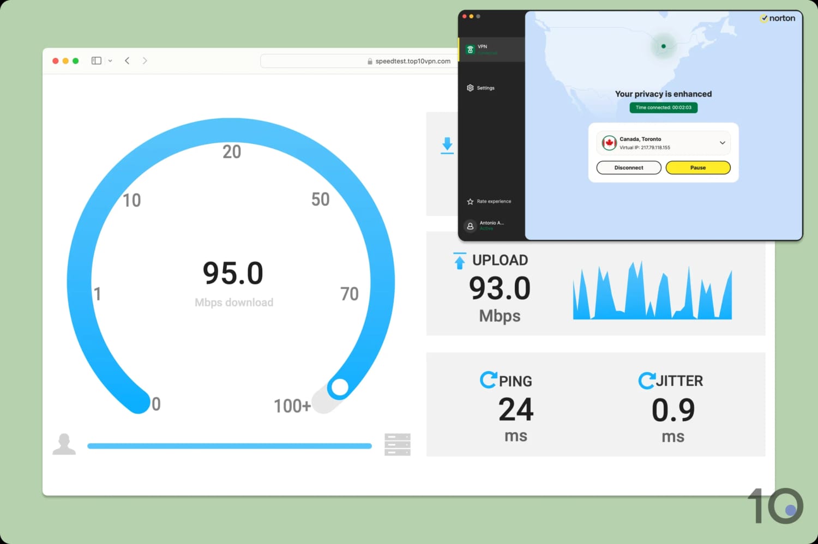
Task: Pause the Norton VPN connection
Action: (698, 168)
